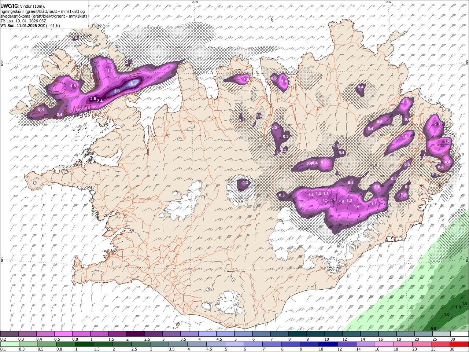This screenshot has height=352, width=469.
Task: Pick bright red bottom legend swatch after 30
Action: click(x=459, y=344)
